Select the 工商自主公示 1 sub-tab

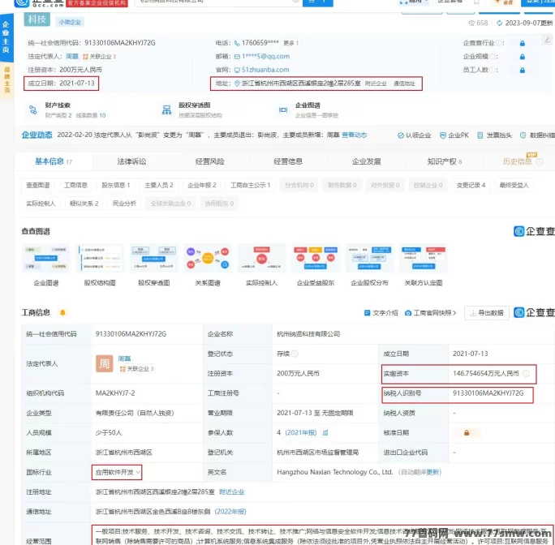[x=250, y=185]
